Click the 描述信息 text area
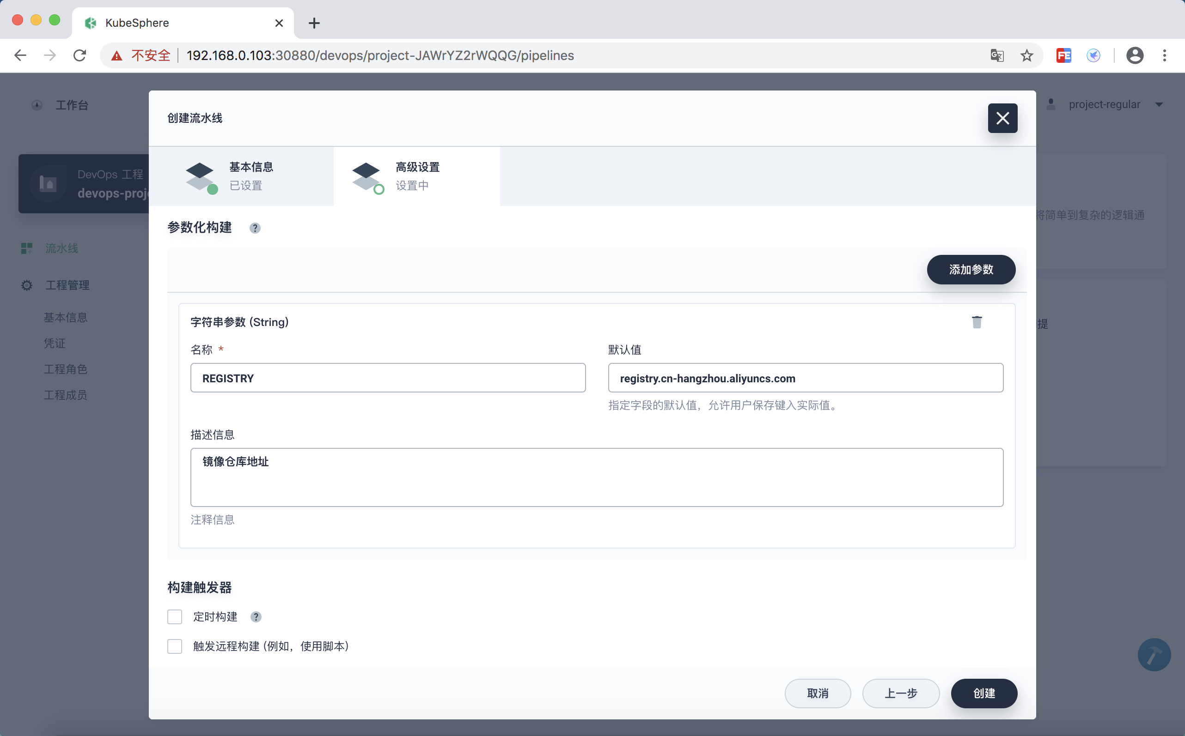This screenshot has height=736, width=1185. (x=596, y=477)
